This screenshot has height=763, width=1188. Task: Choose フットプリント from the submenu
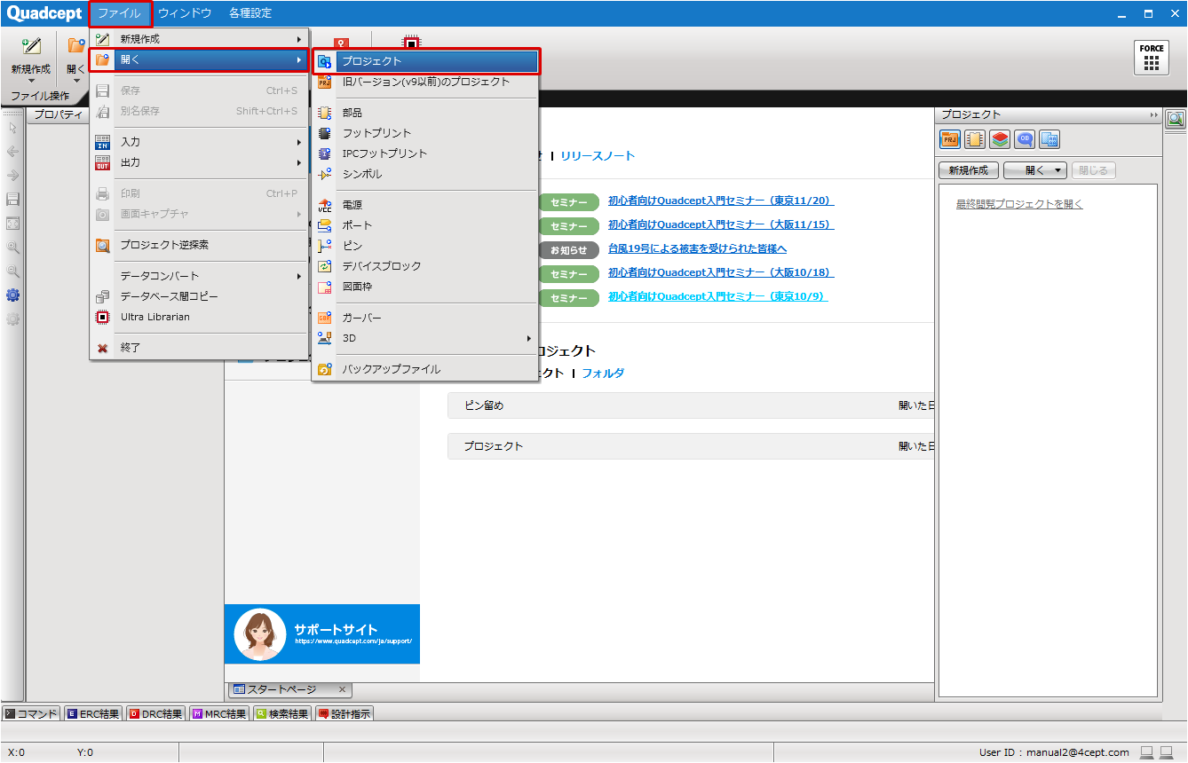pyautogui.click(x=425, y=133)
